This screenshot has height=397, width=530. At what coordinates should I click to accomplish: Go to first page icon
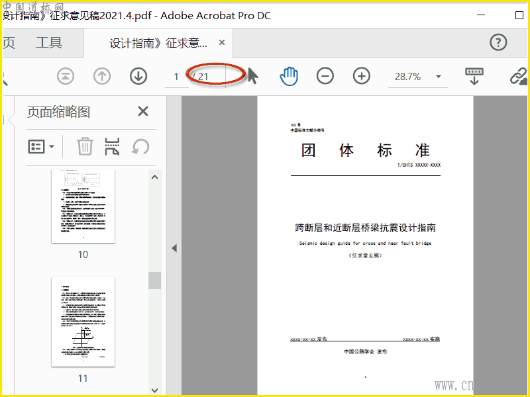[x=66, y=76]
